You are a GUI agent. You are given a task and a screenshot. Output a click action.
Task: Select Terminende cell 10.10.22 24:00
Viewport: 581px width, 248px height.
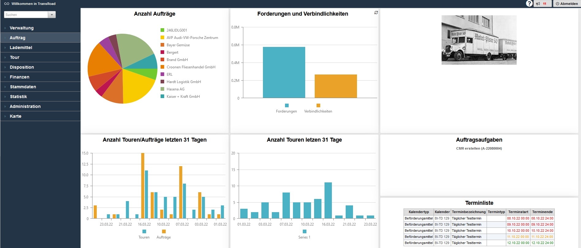[x=542, y=231]
